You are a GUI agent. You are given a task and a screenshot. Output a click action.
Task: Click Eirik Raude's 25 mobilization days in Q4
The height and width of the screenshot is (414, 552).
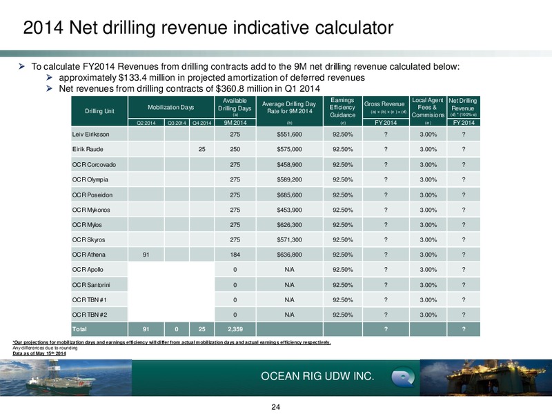pyautogui.click(x=201, y=149)
